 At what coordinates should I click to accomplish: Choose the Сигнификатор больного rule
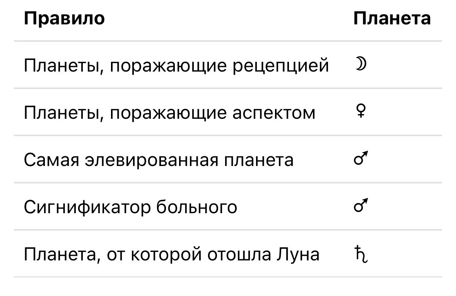[130, 207]
